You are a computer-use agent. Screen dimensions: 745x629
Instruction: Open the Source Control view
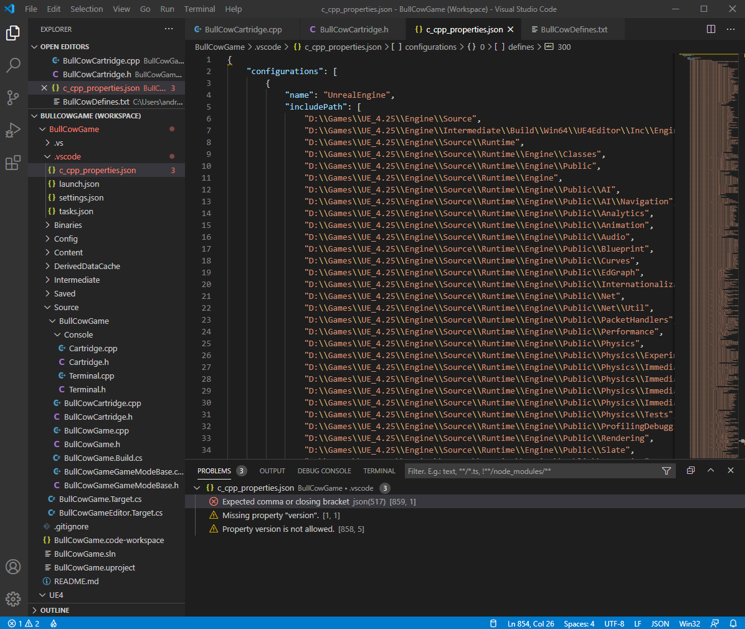13,98
